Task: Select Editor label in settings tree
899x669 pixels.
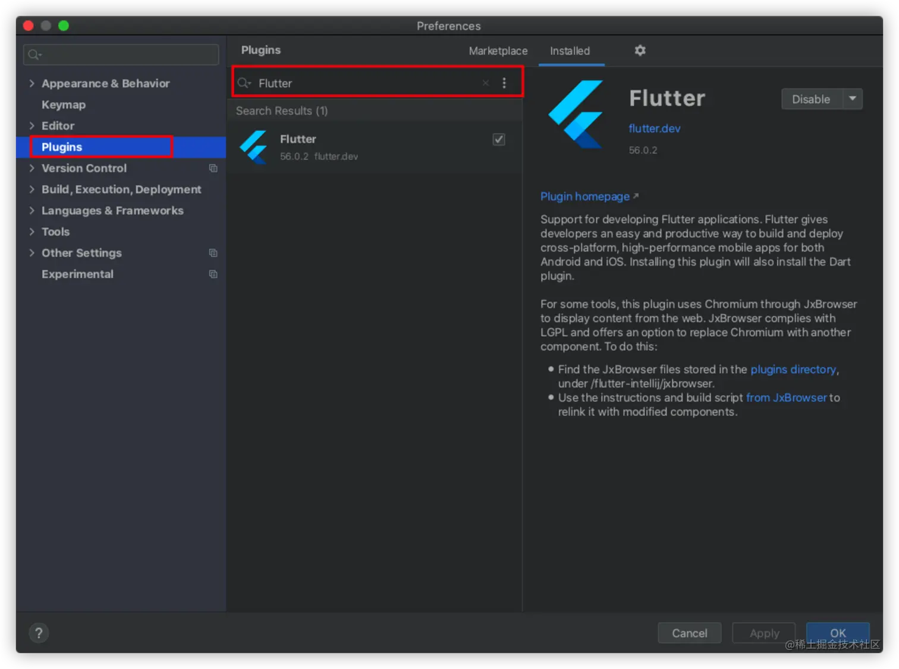Action: [x=58, y=126]
